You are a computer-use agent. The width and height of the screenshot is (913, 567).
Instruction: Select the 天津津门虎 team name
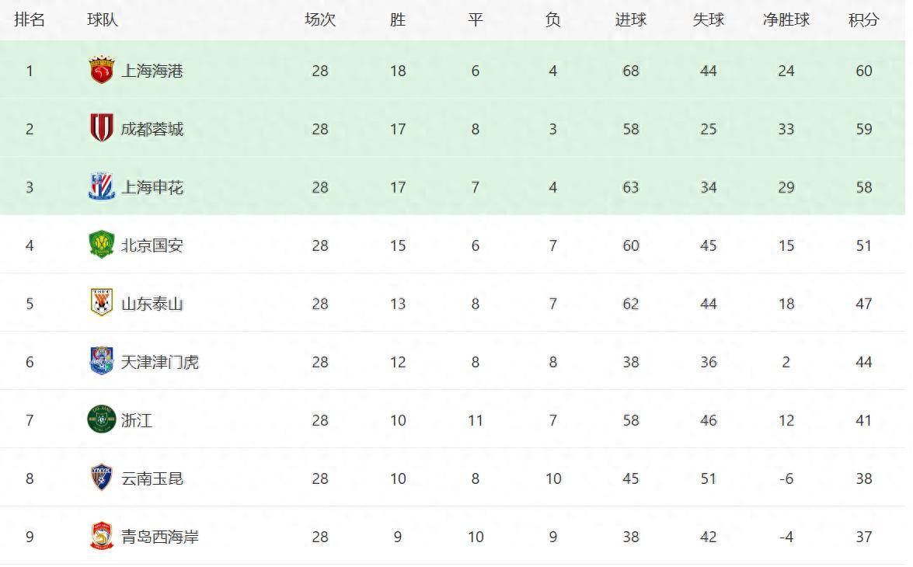tap(160, 362)
